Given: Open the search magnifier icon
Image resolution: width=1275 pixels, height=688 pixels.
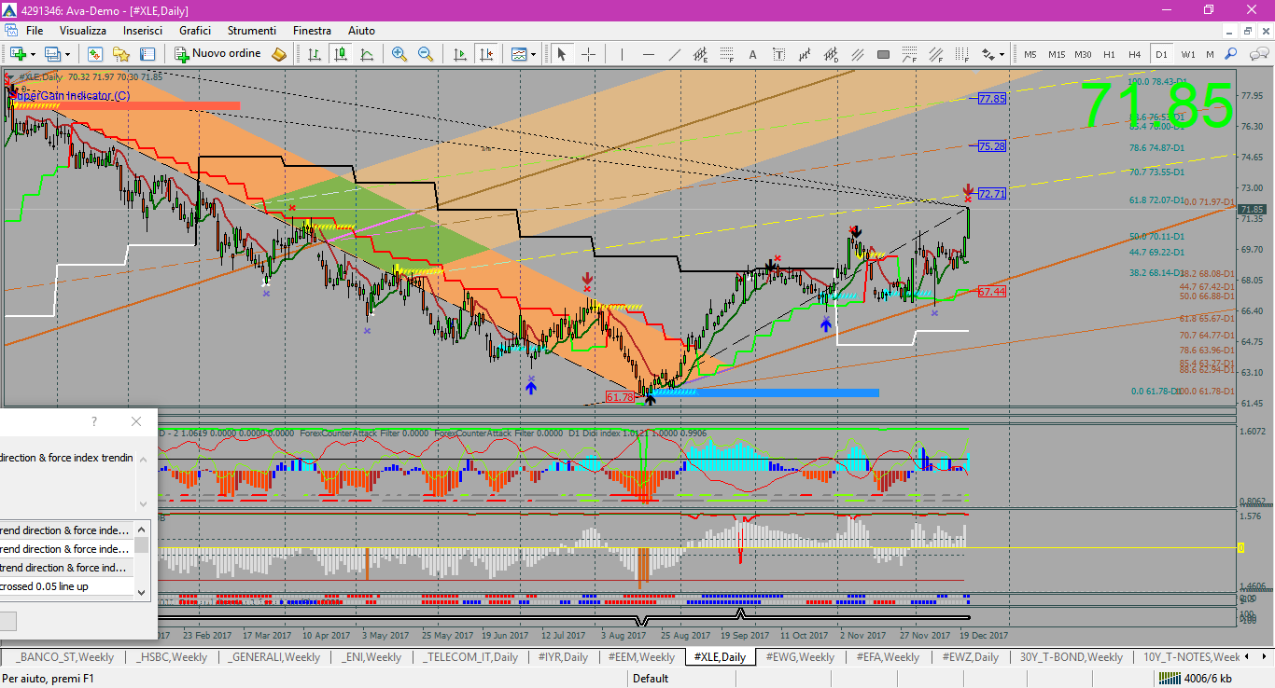Looking at the screenshot, I should [1231, 54].
